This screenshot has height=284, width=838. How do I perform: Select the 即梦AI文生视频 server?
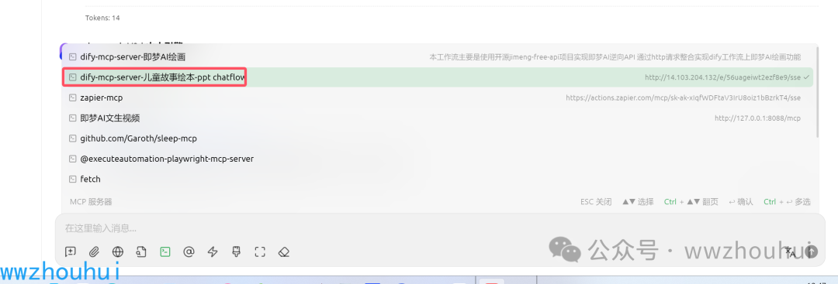coord(437,118)
